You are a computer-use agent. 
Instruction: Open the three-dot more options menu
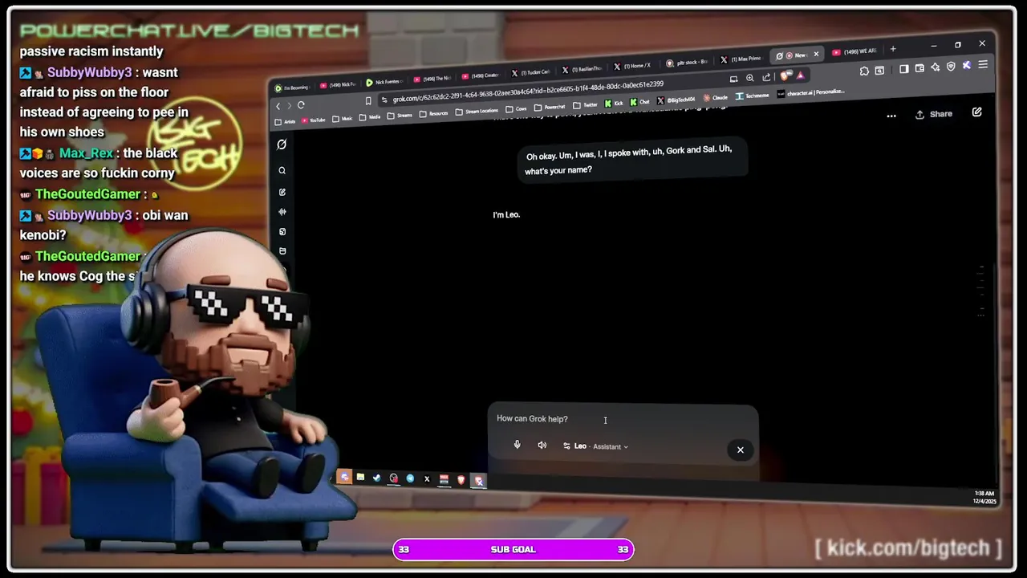(891, 116)
